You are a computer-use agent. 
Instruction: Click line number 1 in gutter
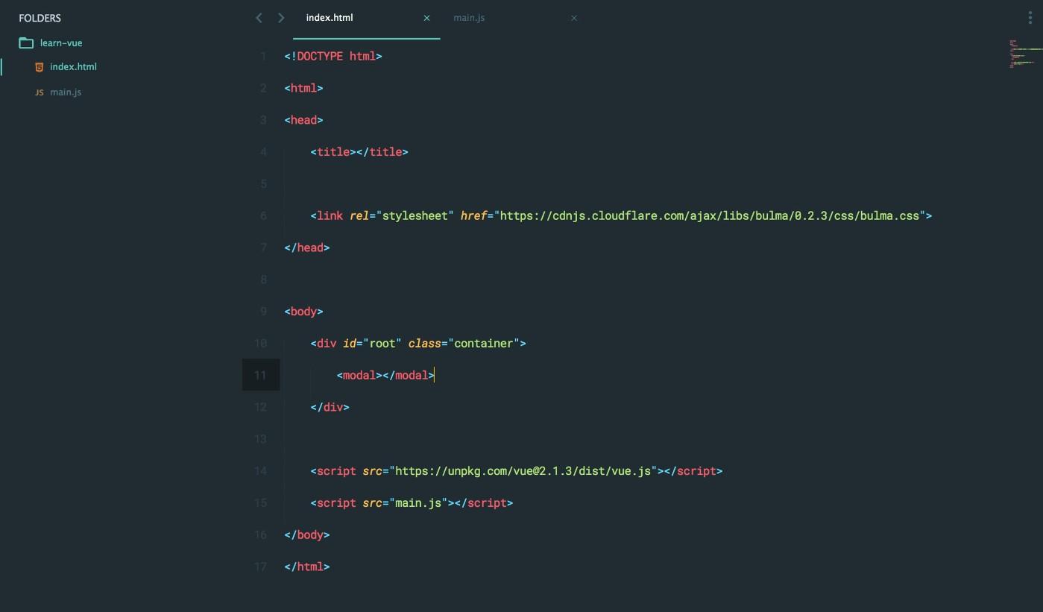click(x=263, y=56)
